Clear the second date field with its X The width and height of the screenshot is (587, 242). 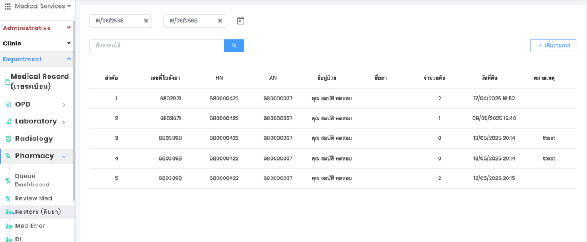click(220, 21)
